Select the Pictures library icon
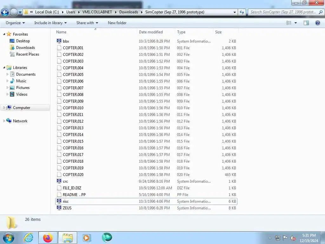The image size is (325, 244). [x=12, y=88]
